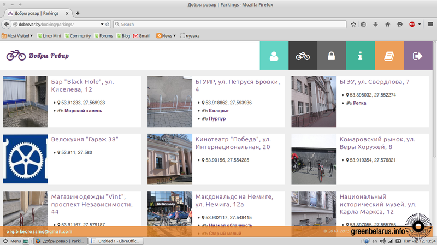437x245 pixels.
Task: Open the downloads arrow icon
Action: pos(375,24)
